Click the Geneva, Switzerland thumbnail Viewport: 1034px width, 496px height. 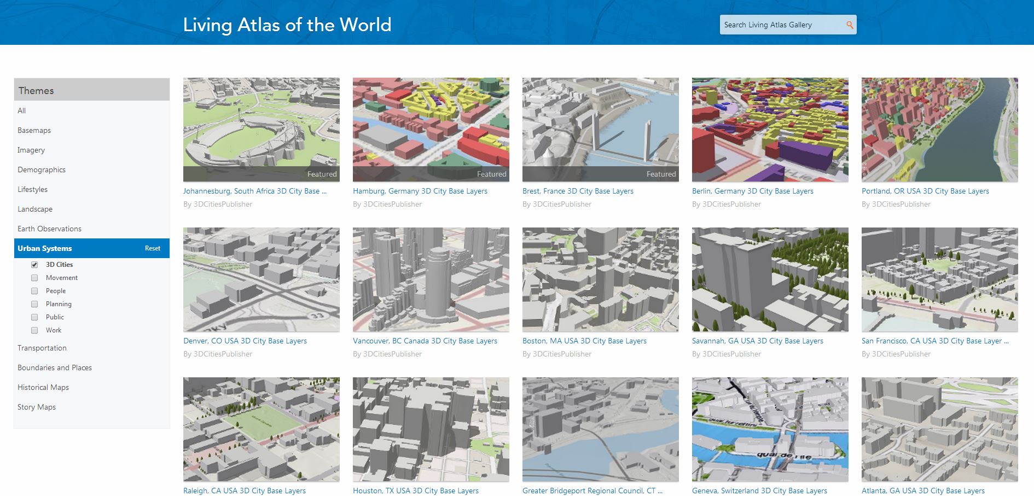pos(770,429)
